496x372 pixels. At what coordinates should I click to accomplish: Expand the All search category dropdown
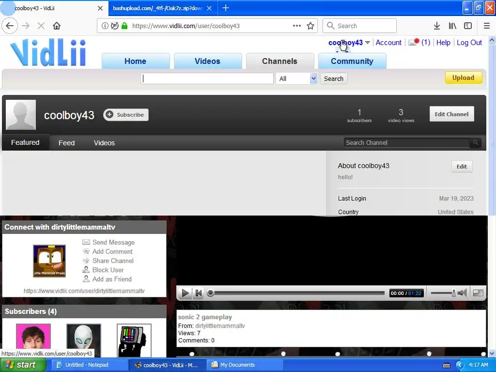pos(296,78)
